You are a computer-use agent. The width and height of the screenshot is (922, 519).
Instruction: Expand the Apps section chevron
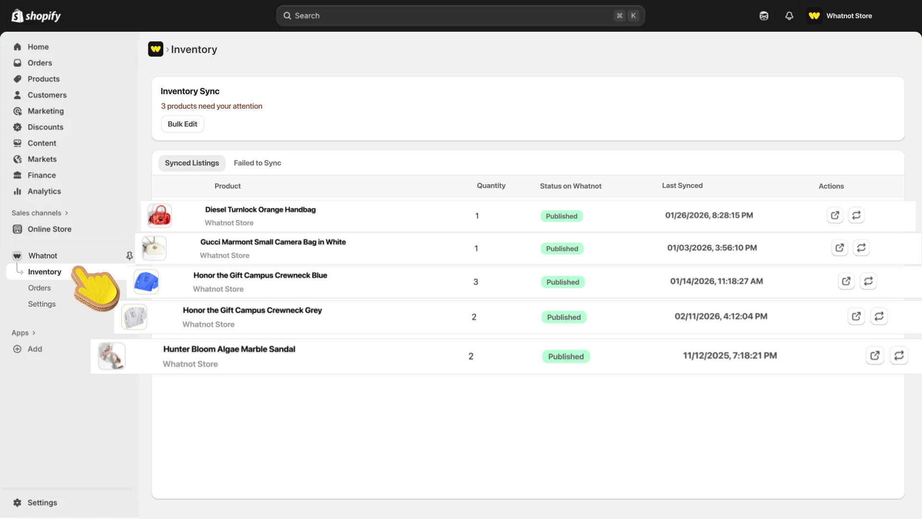click(x=34, y=333)
